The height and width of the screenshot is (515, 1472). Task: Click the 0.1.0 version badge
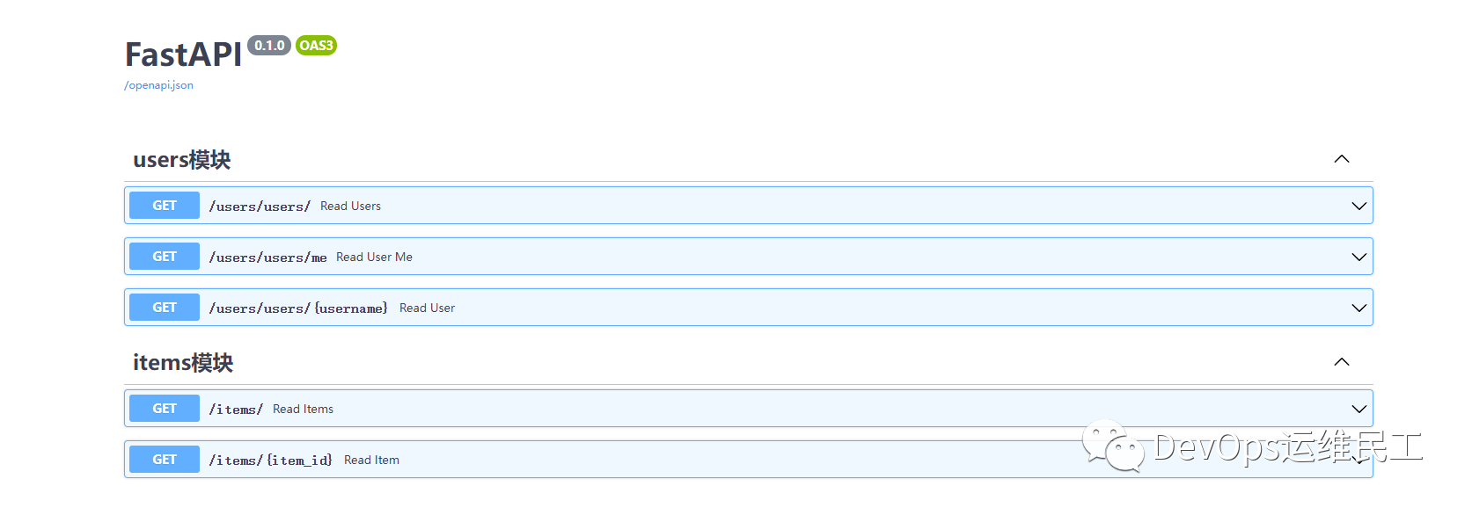[x=269, y=45]
